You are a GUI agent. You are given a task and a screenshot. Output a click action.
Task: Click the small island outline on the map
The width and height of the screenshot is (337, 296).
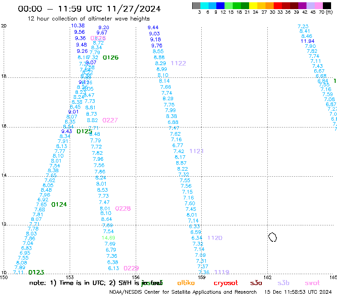[272, 237]
